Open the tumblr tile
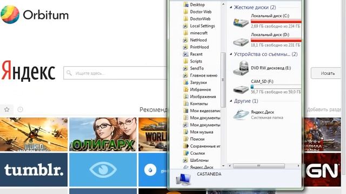Screen dimensions: 346x194 click(x=34, y=170)
